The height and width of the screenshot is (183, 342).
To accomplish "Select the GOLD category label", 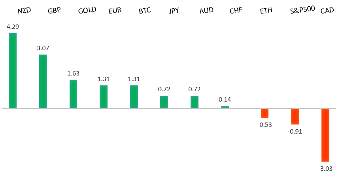I will tap(87, 10).
